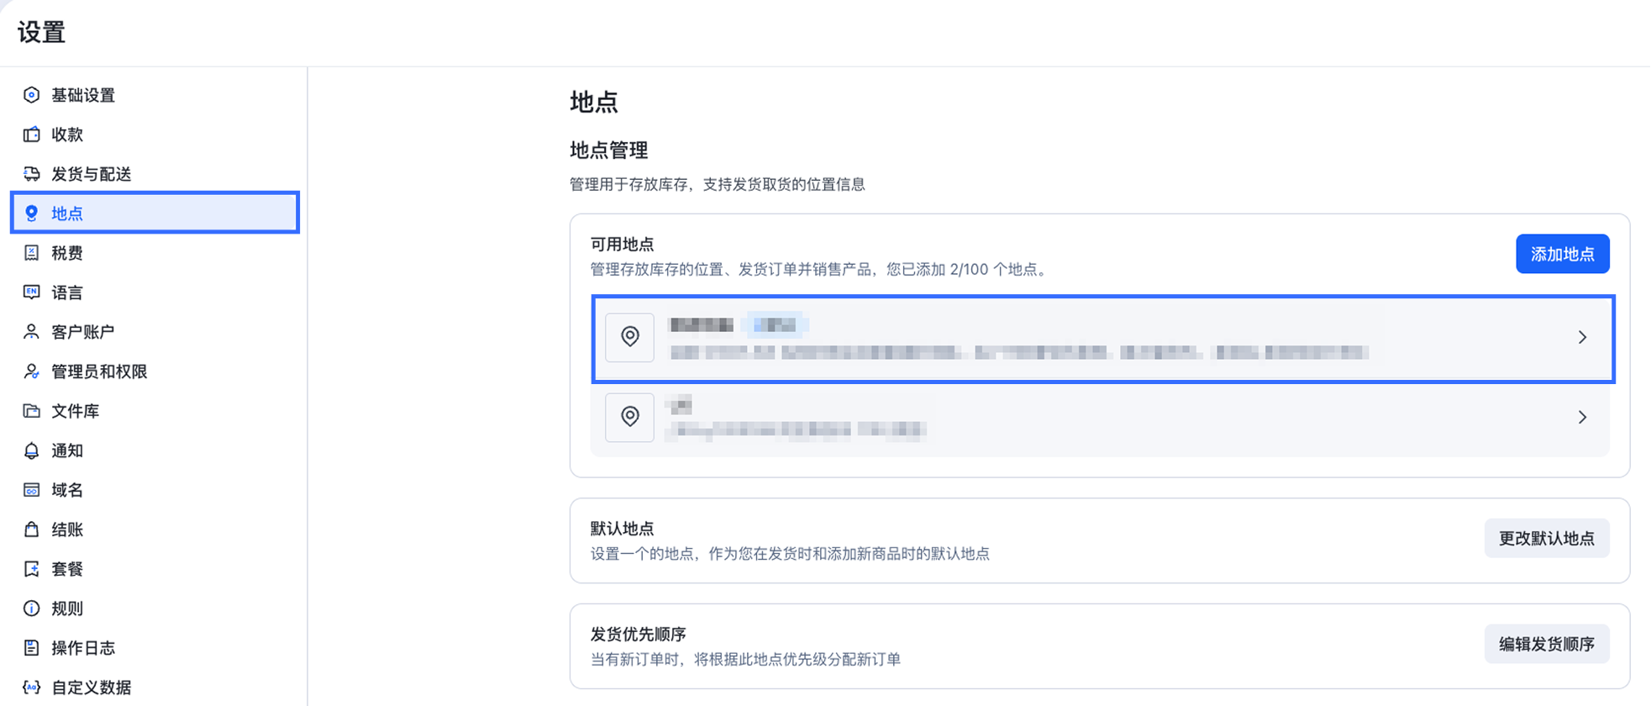The width and height of the screenshot is (1651, 706).
Task: Click the 税费 receipt icon
Action: coord(31,253)
